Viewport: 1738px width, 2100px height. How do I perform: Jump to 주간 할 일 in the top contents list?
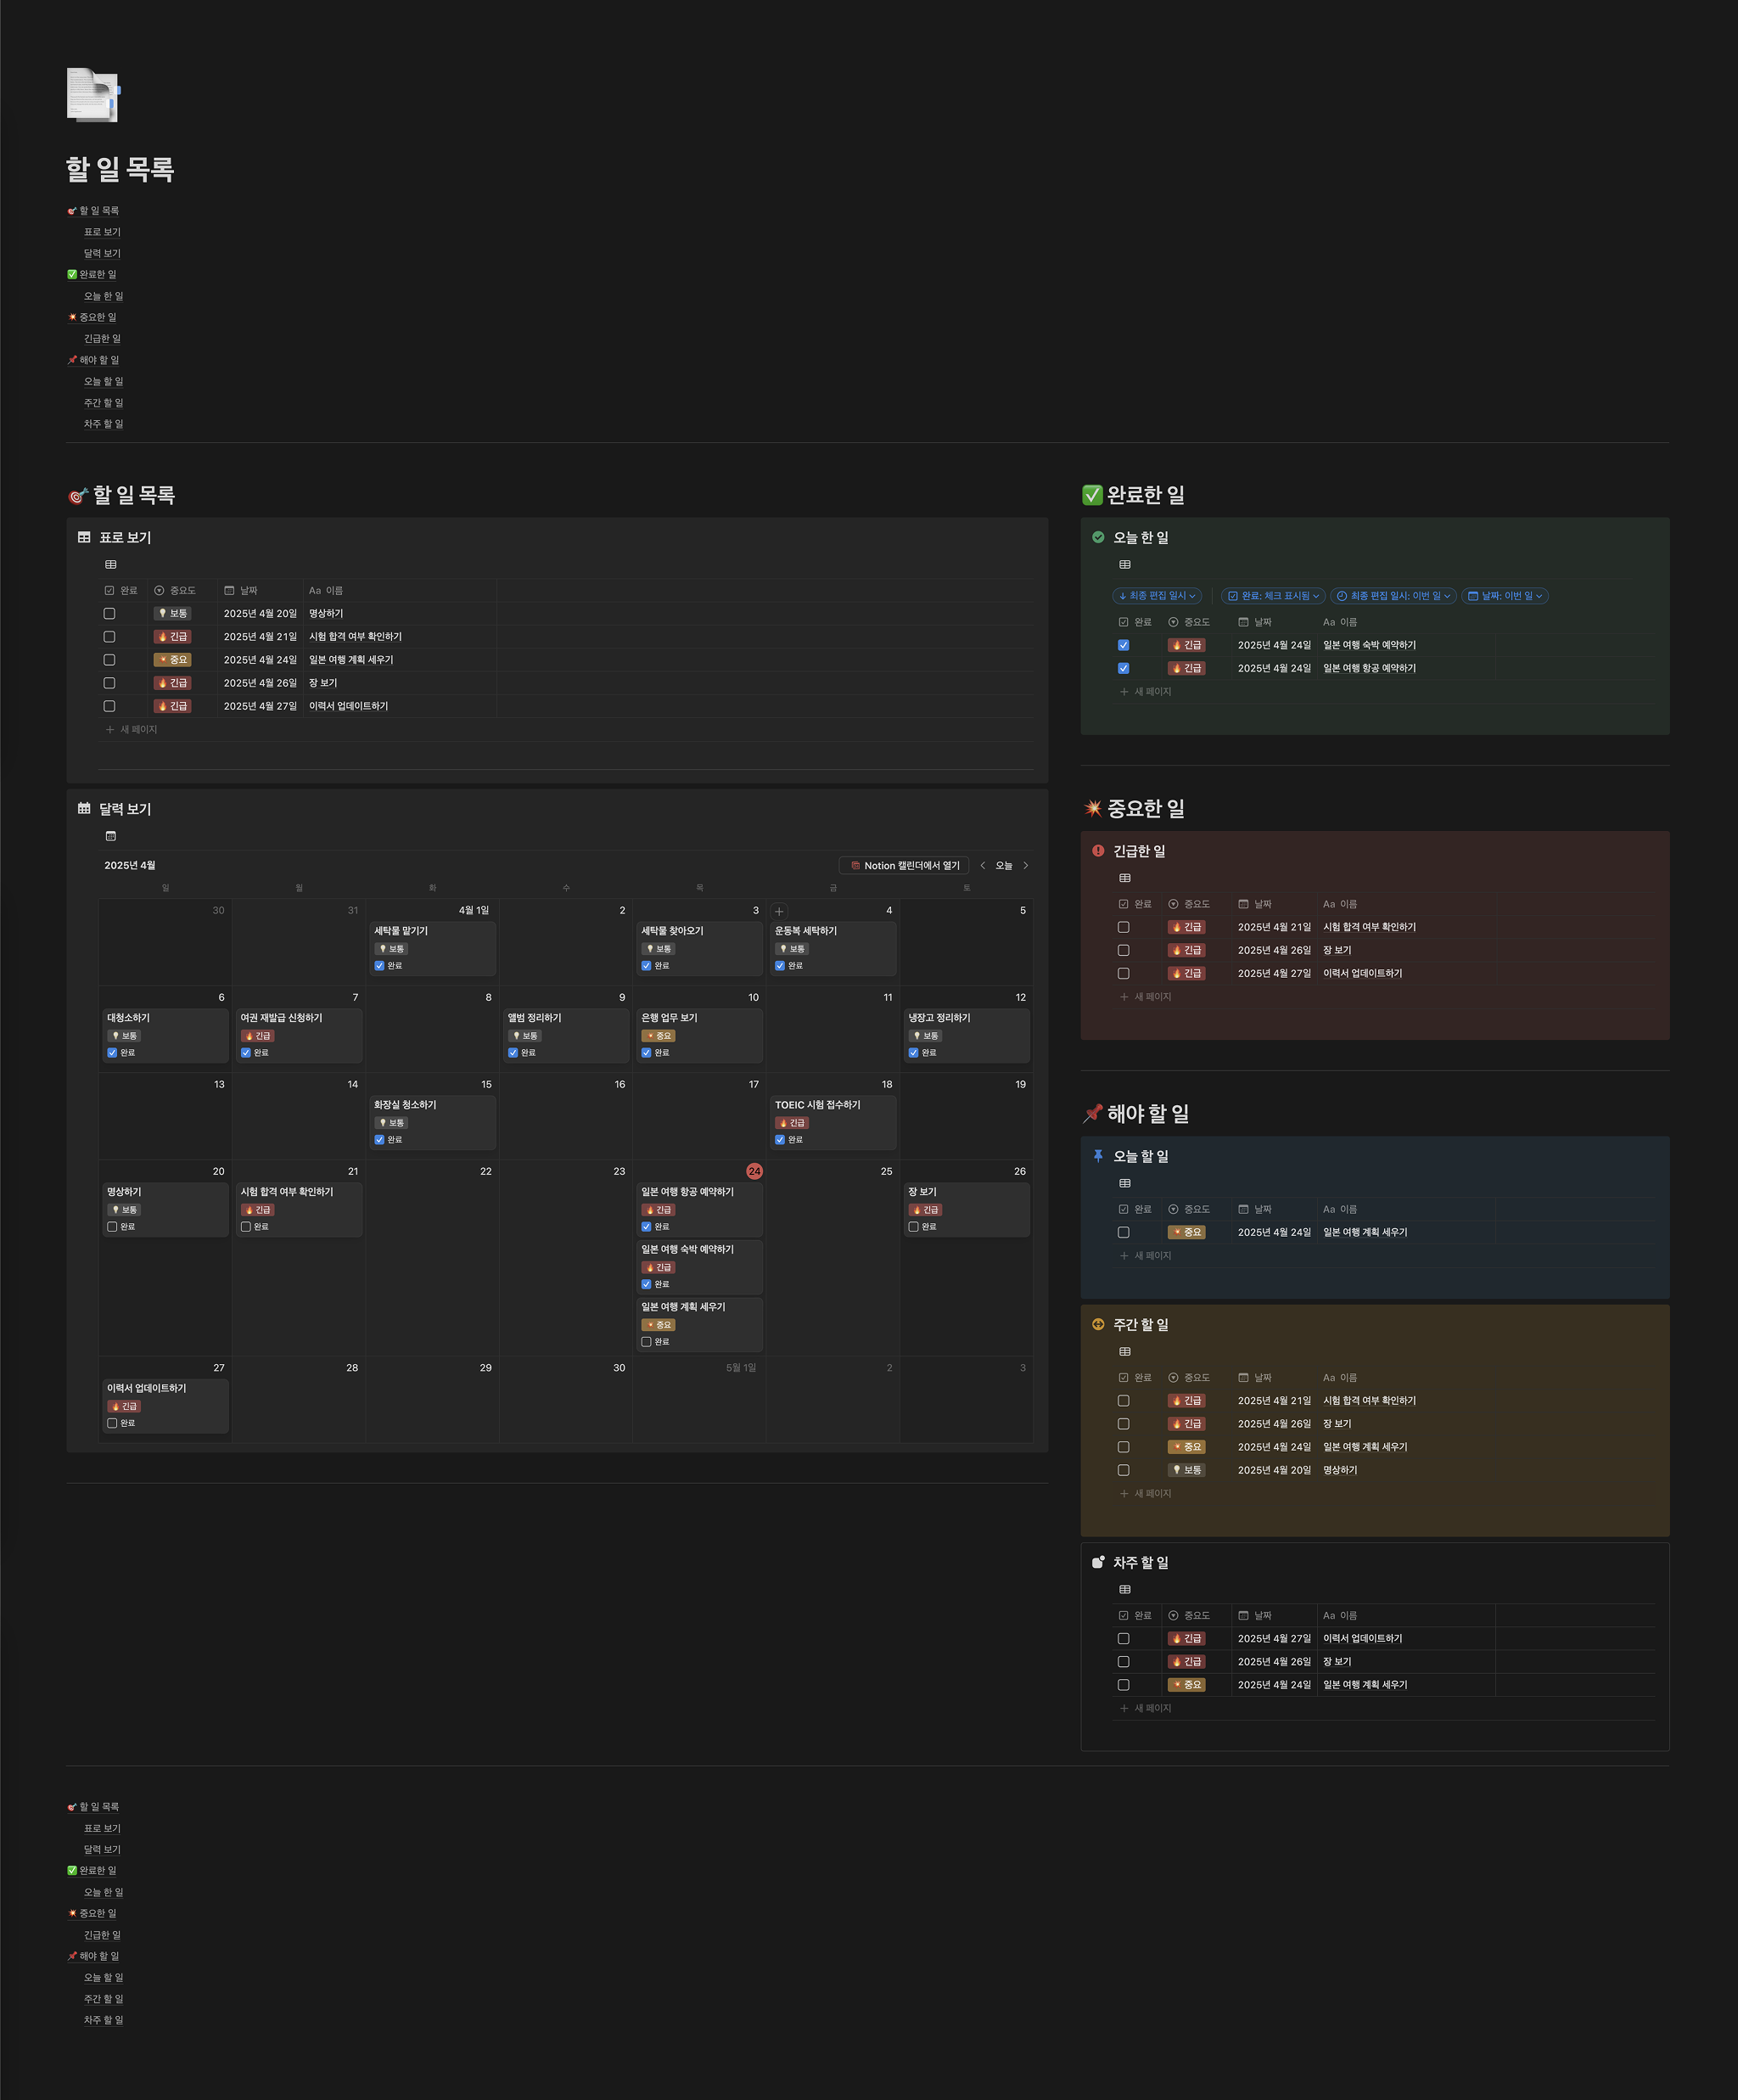(x=103, y=403)
